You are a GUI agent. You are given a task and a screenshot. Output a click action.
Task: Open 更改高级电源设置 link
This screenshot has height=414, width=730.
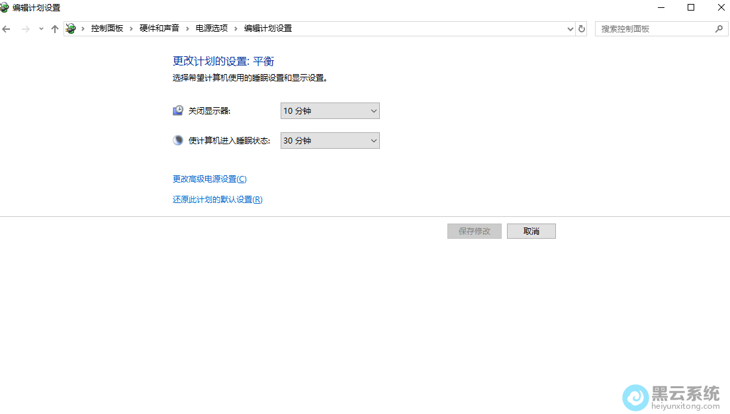click(208, 178)
